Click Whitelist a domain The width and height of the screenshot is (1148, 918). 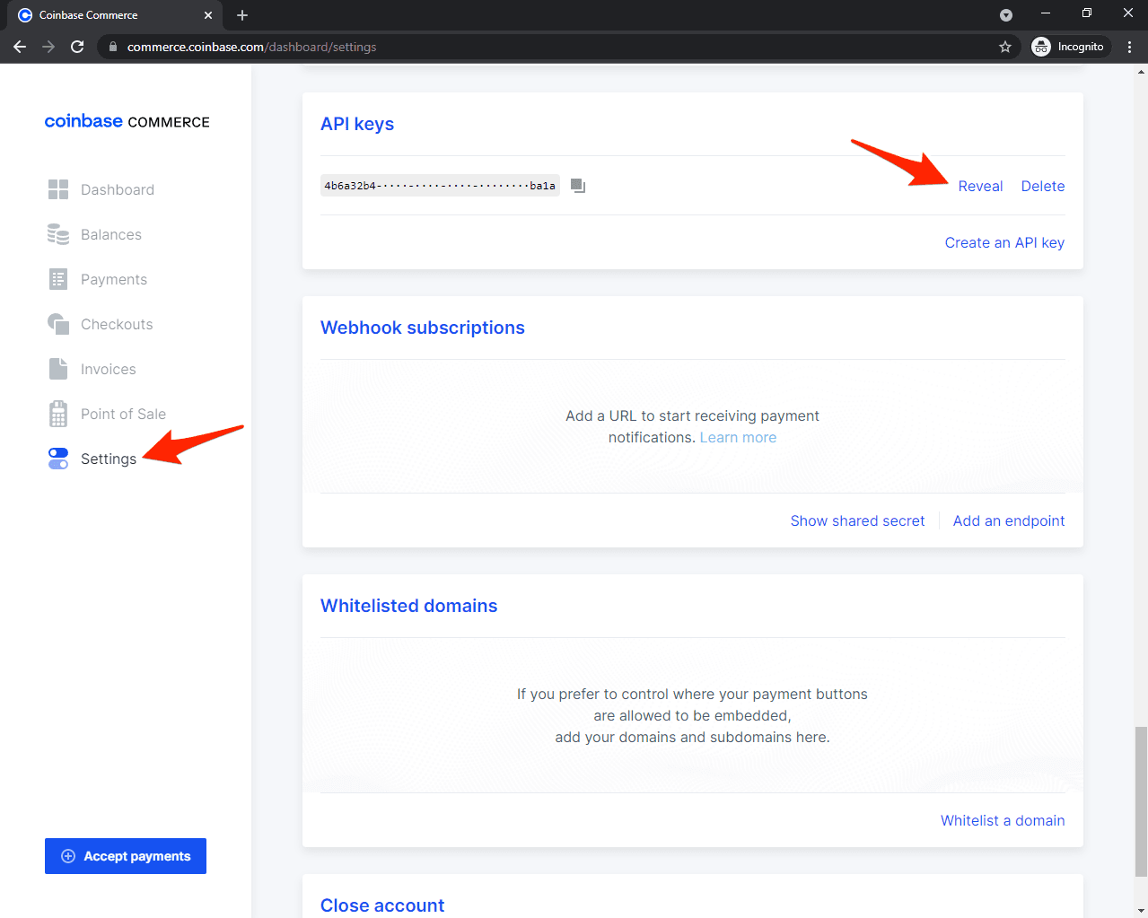(x=1003, y=820)
